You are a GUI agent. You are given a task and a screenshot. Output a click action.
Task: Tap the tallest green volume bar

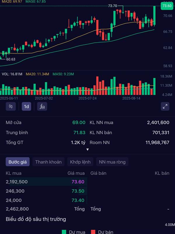pos(154,87)
